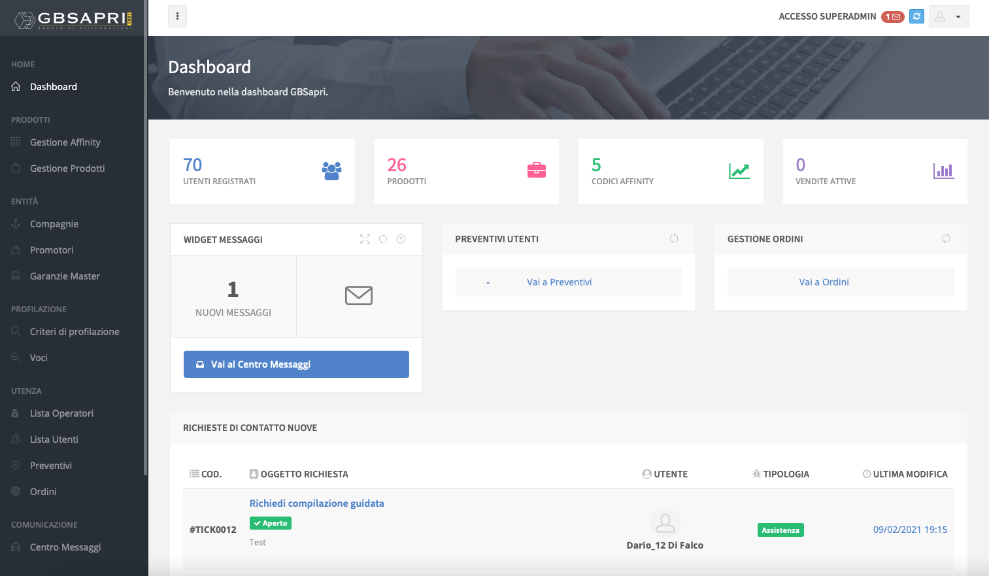Viewport: 989px width, 576px height.
Task: Open Gestione Affinity from the sidebar
Action: [65, 142]
